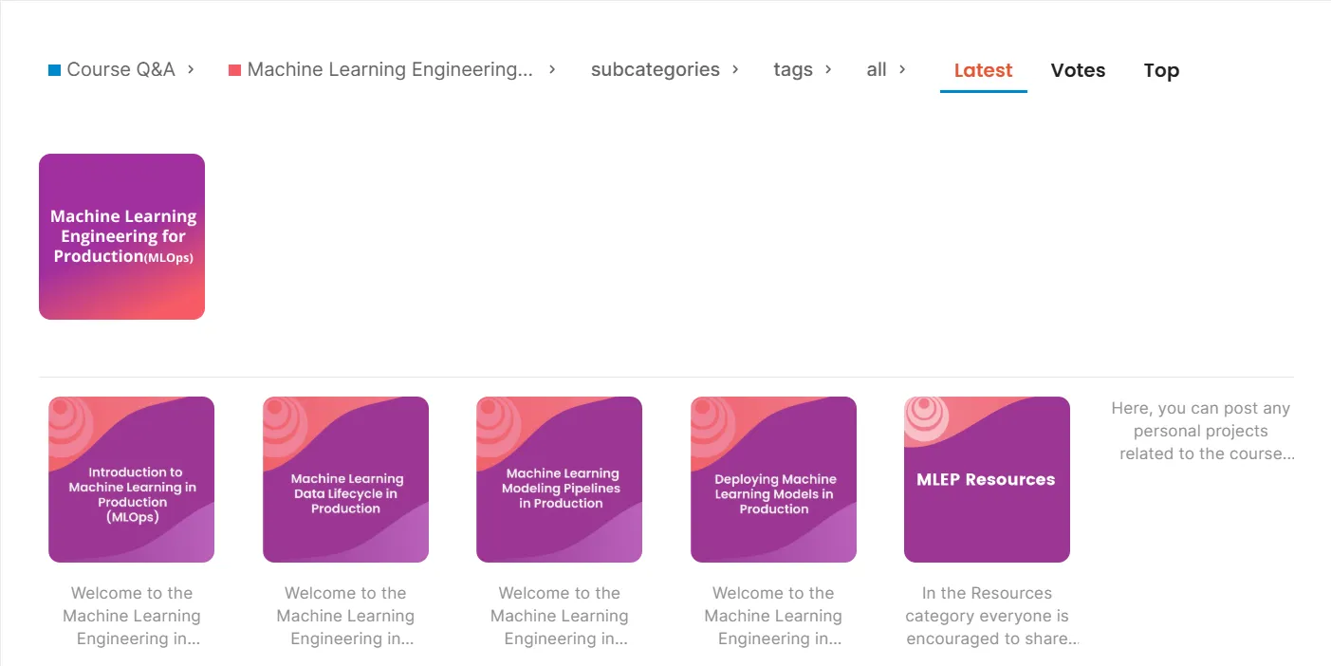Open the subcategories dropdown
This screenshot has width=1331, height=666.
664,69
